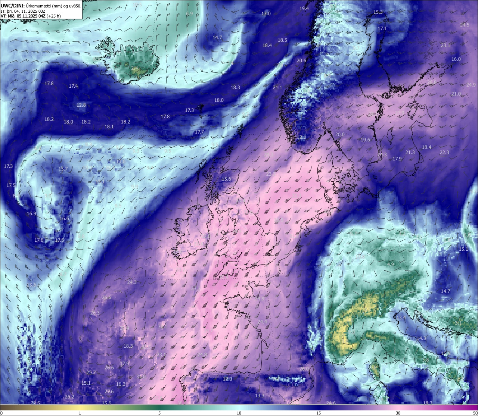
Task: Click the color scale label 30
Action: pos(398,413)
